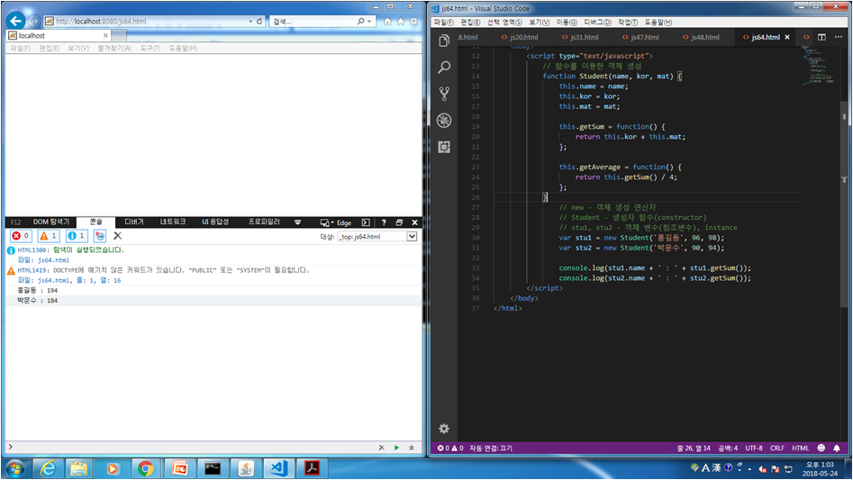Viewport: 853px width, 480px height.
Task: Open VS Code 디버그(D) menu
Action: click(x=597, y=23)
